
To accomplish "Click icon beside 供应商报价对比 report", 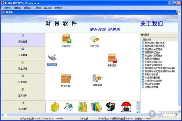I will coord(143,84).
